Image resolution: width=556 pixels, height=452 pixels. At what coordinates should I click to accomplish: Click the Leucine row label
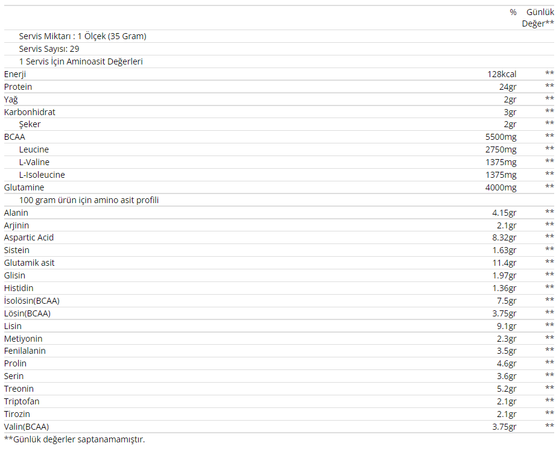point(34,149)
